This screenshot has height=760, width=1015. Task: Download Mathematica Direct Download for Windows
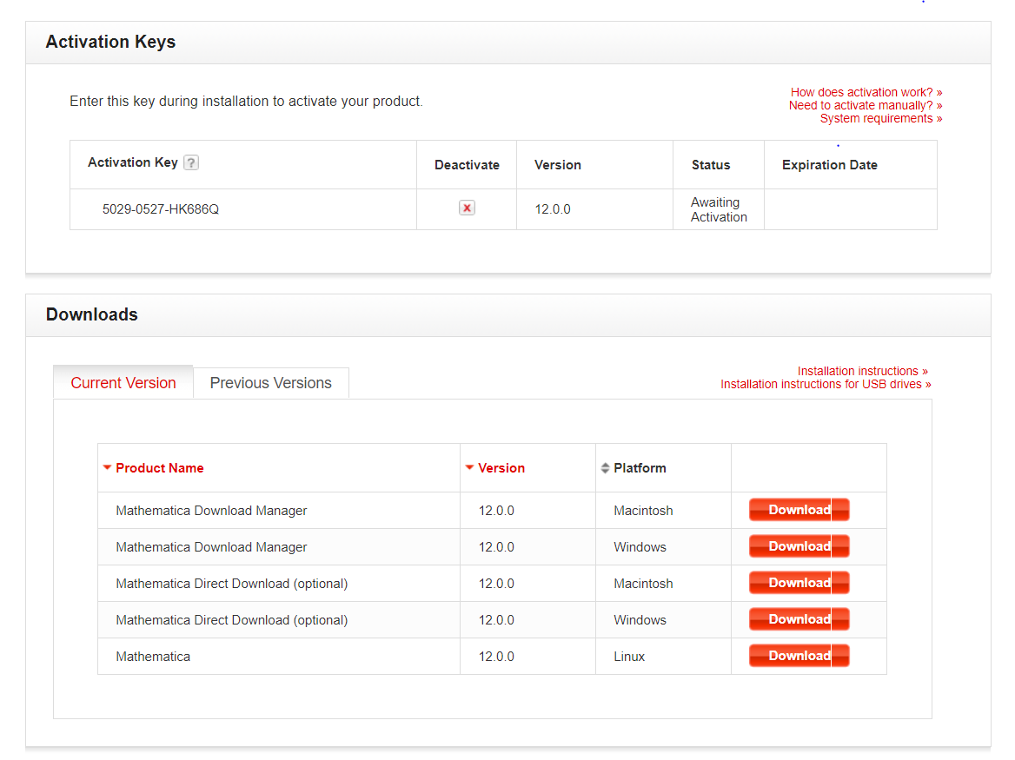click(799, 619)
